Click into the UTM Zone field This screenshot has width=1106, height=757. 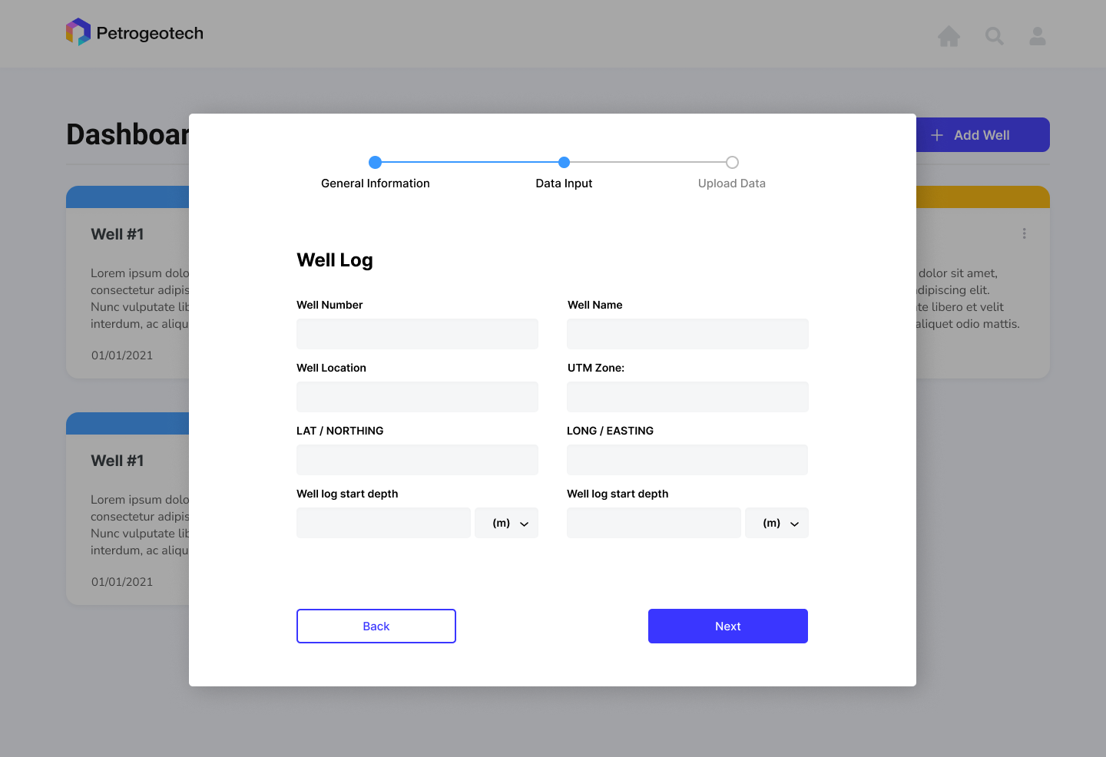(687, 397)
